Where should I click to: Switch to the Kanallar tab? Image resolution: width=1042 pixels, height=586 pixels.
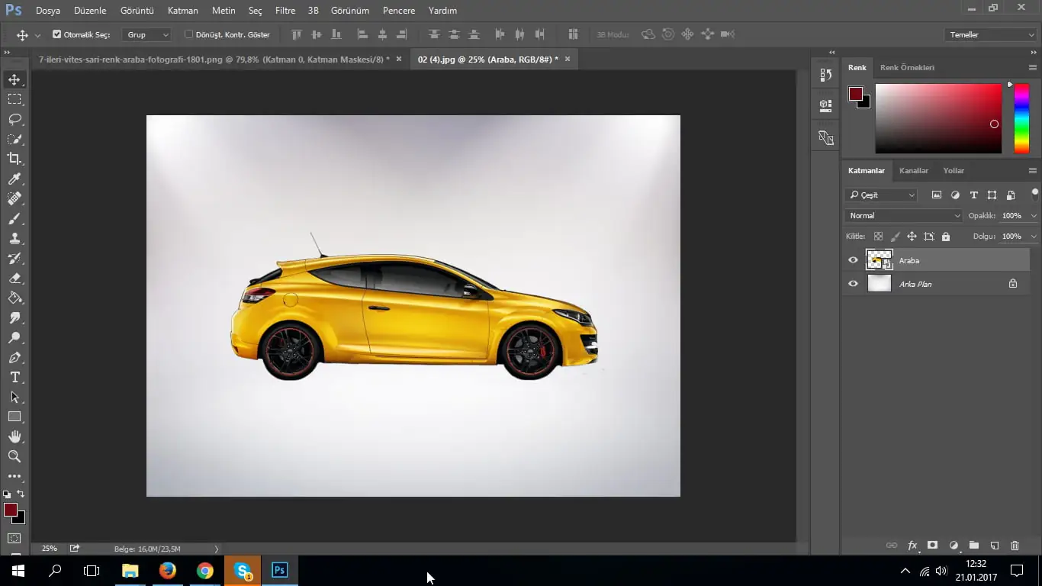point(913,170)
